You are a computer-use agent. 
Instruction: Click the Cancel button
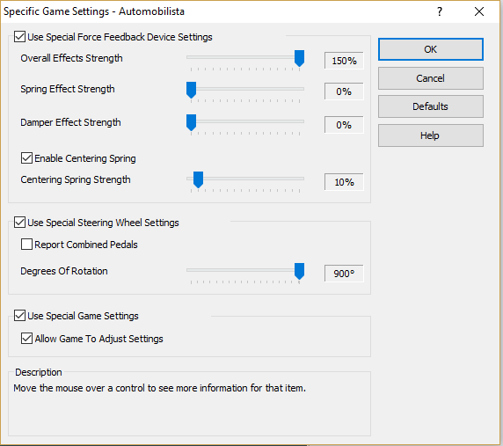pos(431,78)
